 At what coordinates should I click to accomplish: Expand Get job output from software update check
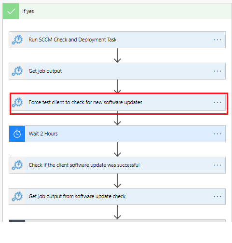(117, 196)
